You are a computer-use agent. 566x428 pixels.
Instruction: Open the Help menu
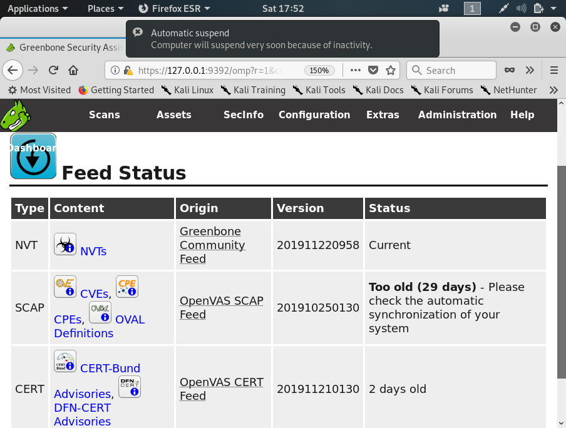coord(522,115)
